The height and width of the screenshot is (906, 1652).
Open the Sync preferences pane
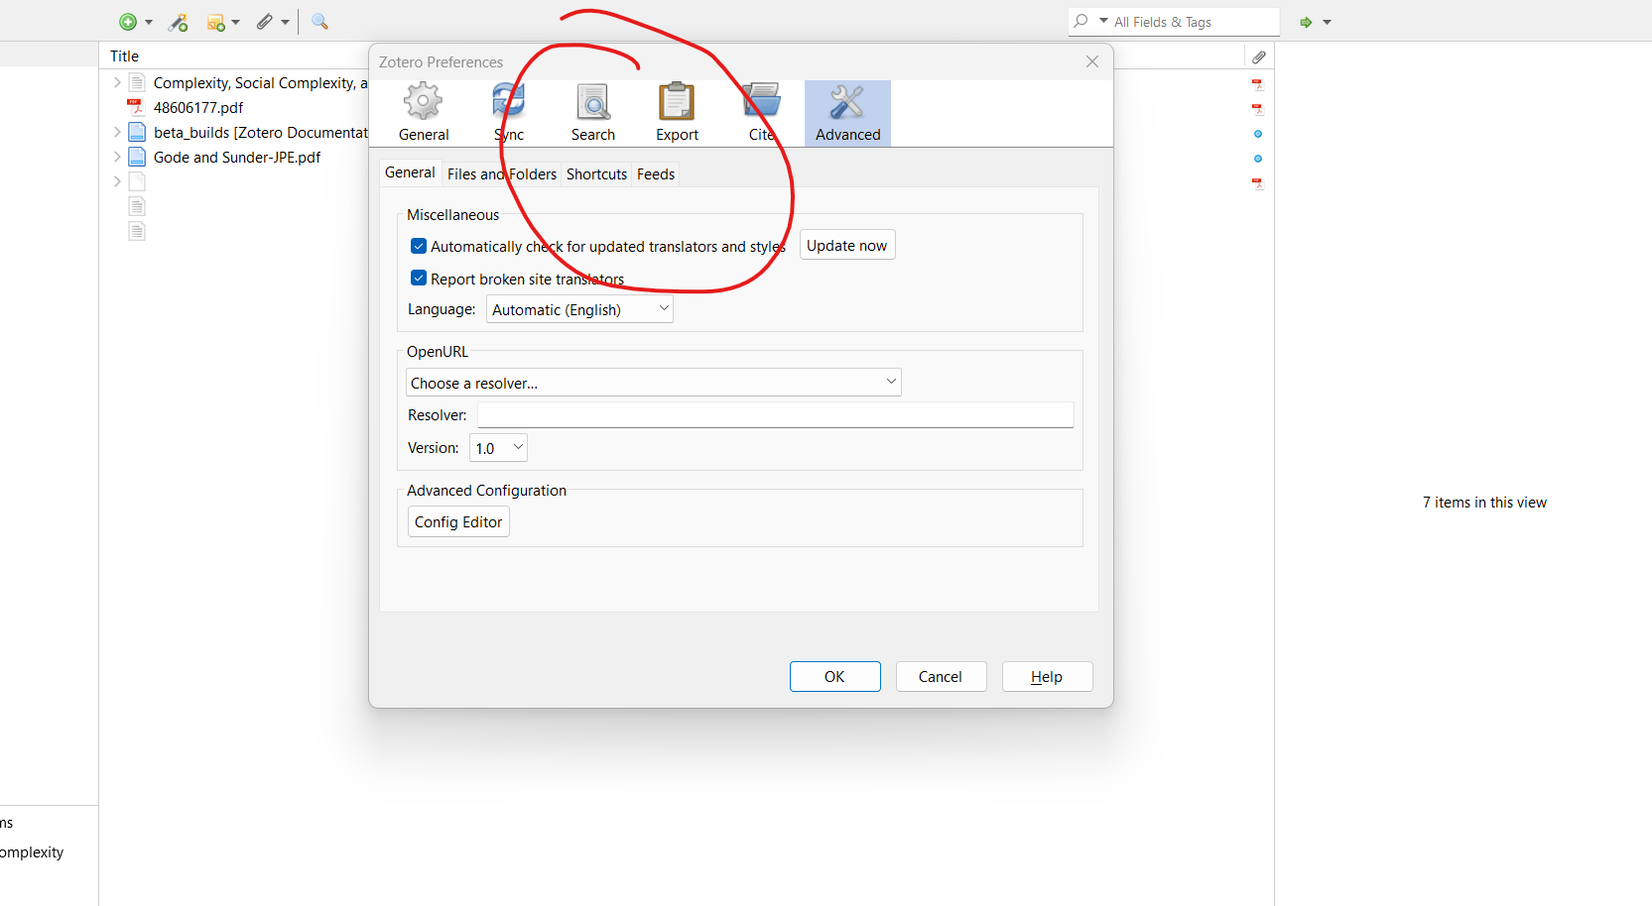[x=509, y=113]
